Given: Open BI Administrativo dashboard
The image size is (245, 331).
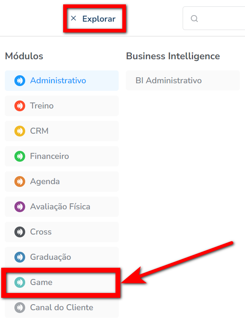Looking at the screenshot, I should tap(169, 81).
